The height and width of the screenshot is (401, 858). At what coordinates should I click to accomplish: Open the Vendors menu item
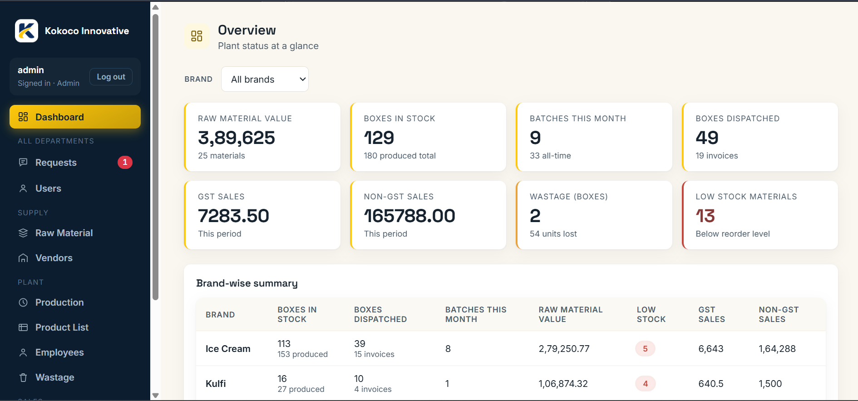pos(75,258)
